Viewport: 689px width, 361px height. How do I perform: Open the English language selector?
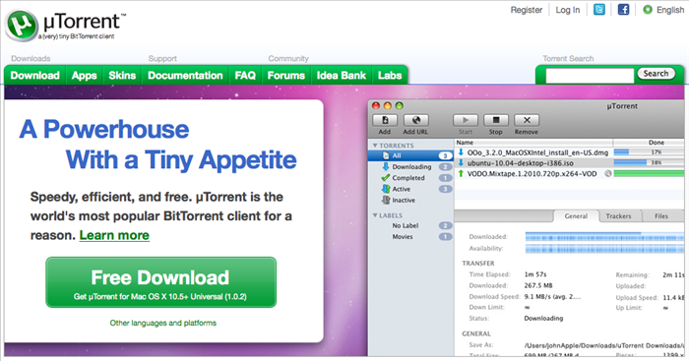pos(670,10)
